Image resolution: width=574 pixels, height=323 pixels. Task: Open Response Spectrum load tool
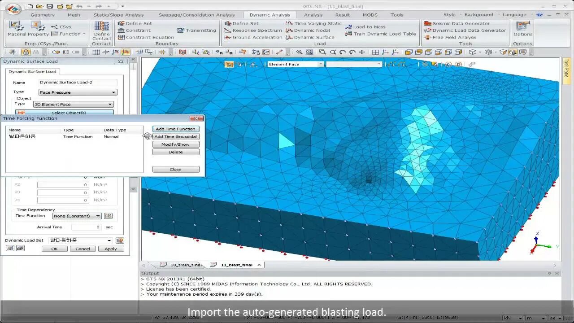253,31
